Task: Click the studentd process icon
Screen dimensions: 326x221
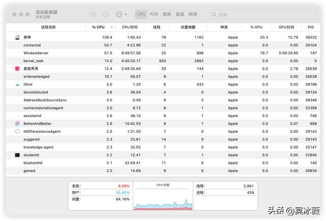Action: (17, 155)
